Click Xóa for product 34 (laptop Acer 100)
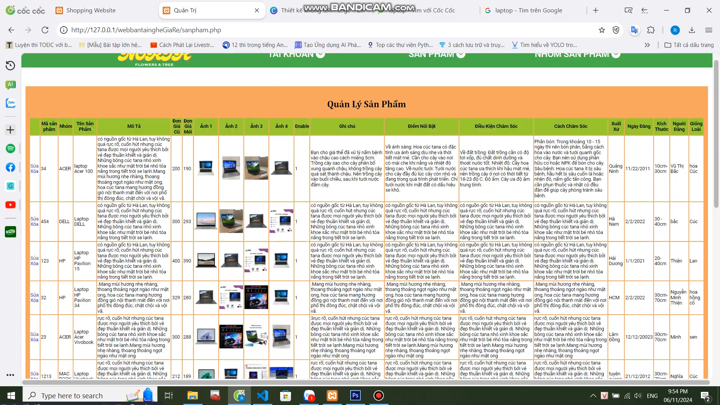720x405 pixels. [x=34, y=171]
